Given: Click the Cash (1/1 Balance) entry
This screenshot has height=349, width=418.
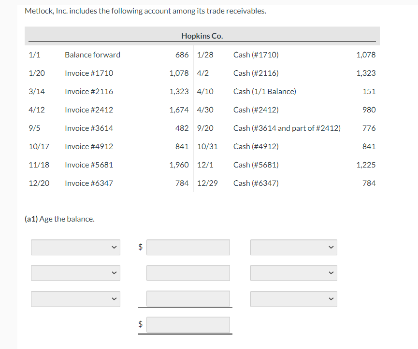Looking at the screenshot, I should point(264,92).
